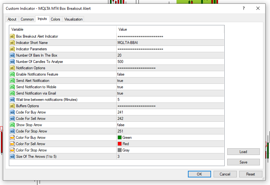The height and width of the screenshot is (185, 270).
Task: Click the Green color swatch for Buy Arrow
Action: pyautogui.click(x=119, y=138)
